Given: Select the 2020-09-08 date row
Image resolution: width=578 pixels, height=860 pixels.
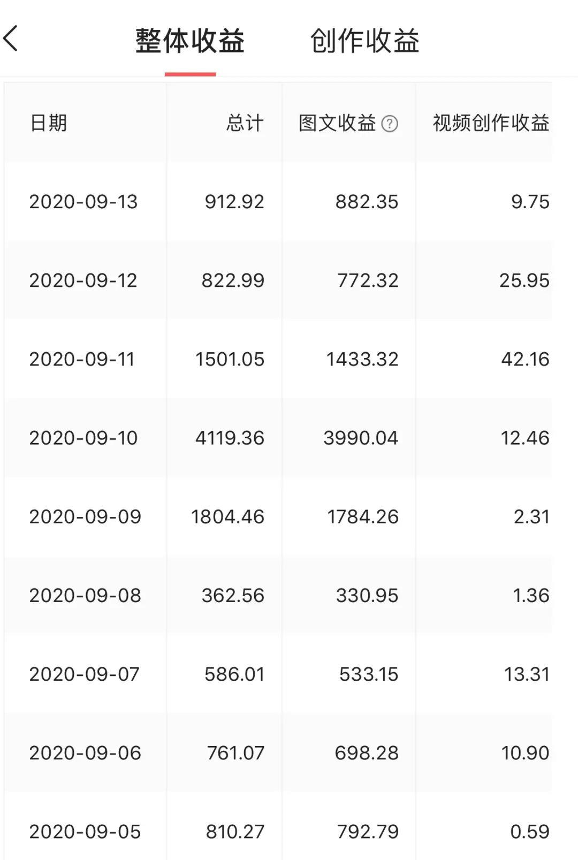Looking at the screenshot, I should pos(85,595).
